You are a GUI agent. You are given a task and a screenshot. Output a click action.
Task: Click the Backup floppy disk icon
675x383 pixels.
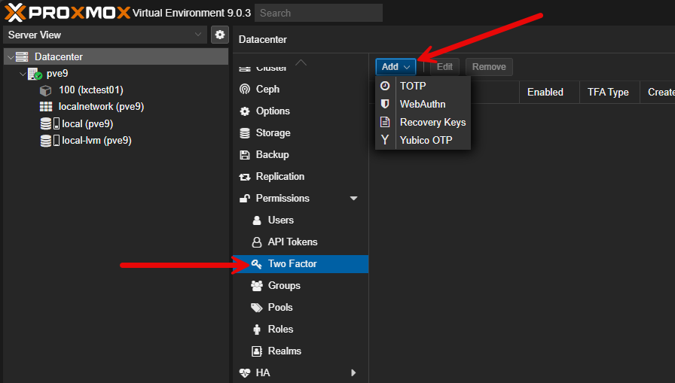(x=244, y=154)
